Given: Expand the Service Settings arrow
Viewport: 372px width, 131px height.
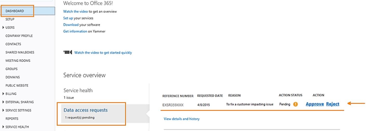Looking at the screenshot, I should [x=3, y=110].
